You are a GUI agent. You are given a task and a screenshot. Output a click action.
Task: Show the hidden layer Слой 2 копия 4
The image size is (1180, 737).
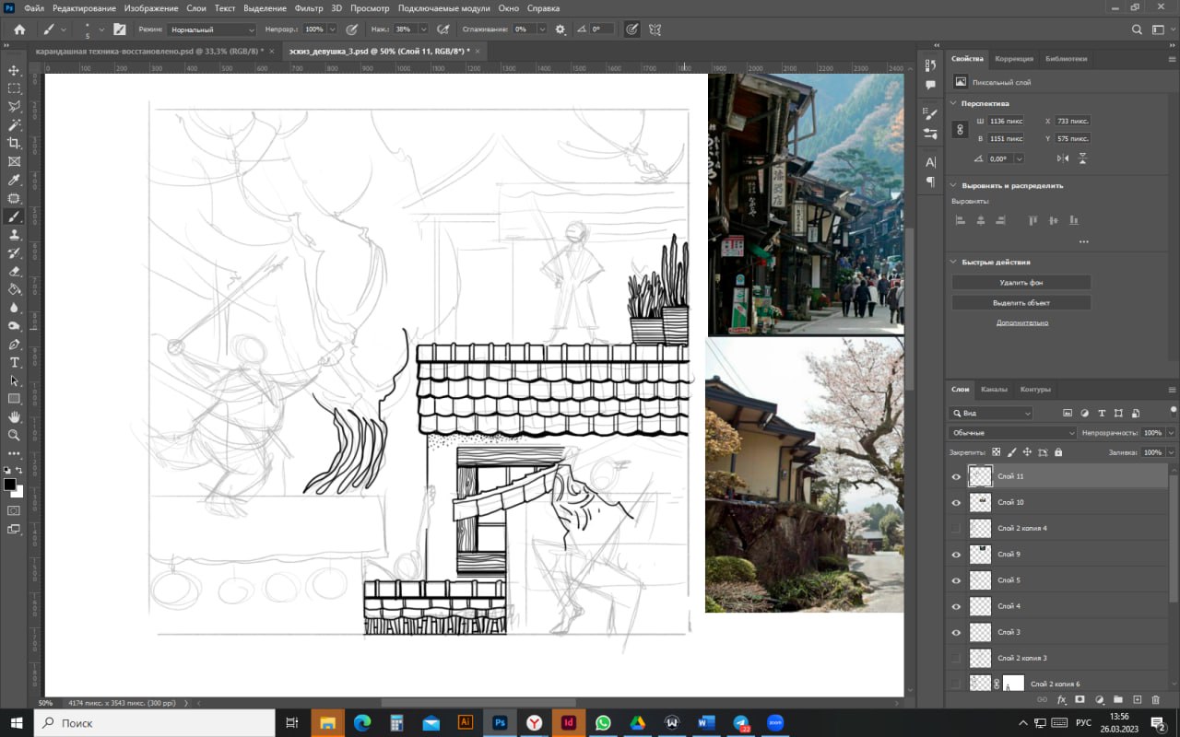point(956,529)
